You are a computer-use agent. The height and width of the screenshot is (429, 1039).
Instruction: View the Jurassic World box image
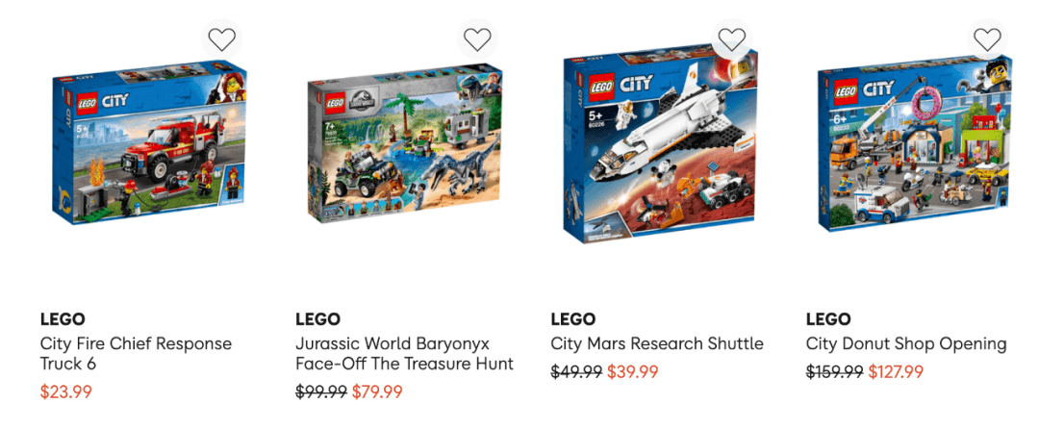[406, 142]
